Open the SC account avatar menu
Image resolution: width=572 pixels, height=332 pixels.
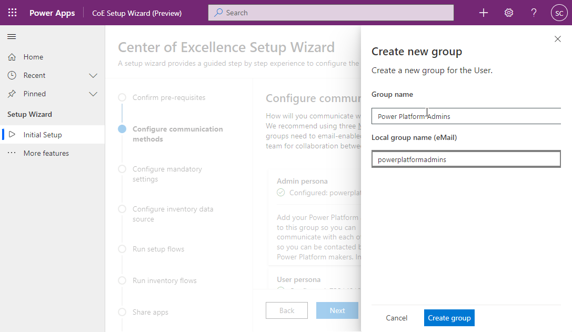[x=559, y=13]
